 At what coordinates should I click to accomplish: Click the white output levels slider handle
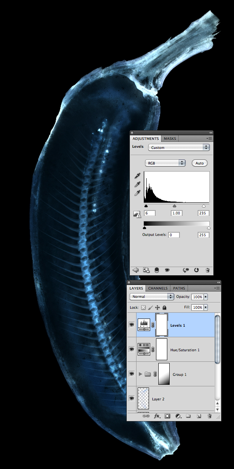(209, 227)
